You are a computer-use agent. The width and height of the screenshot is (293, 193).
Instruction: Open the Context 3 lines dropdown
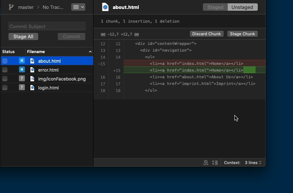coord(253,163)
